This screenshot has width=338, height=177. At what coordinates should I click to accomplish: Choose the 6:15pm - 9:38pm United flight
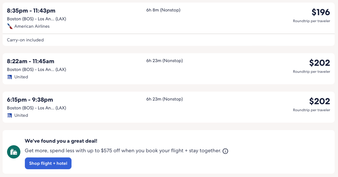30,99
